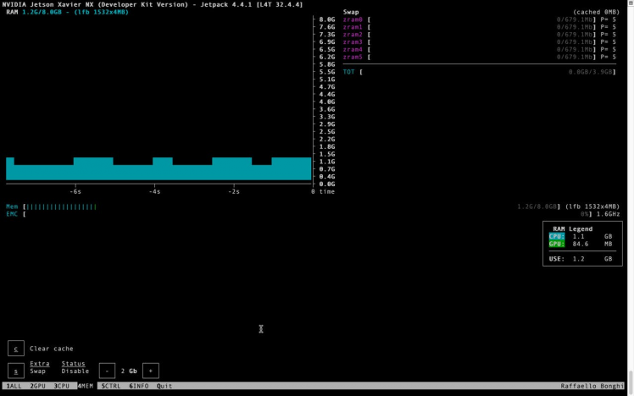The width and height of the screenshot is (634, 396).
Task: Click Quit in the bottom bar
Action: pos(164,386)
